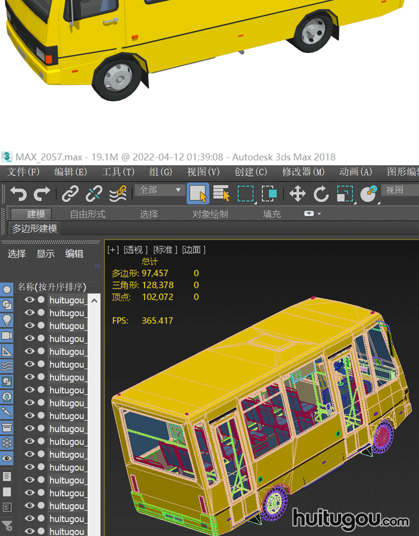Viewport: 419px width, 536px height.
Task: Click the [边面] viewport shading label
Action: click(194, 250)
